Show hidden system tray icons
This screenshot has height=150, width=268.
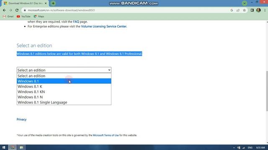234,148
